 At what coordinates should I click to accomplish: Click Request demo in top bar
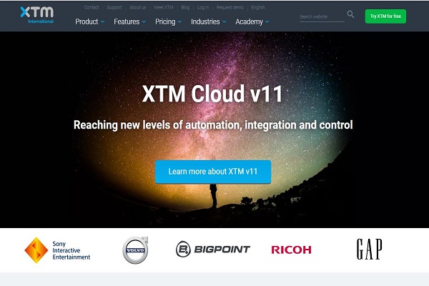[x=230, y=7]
